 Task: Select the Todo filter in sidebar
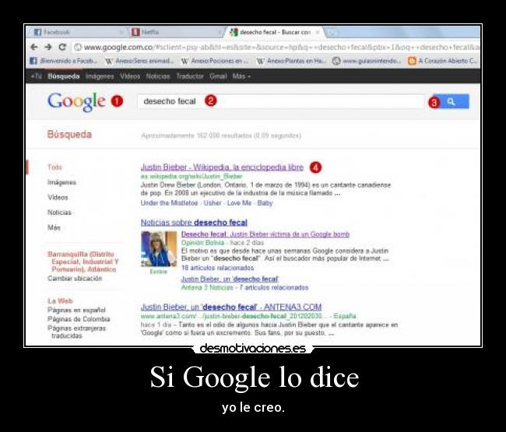54,167
